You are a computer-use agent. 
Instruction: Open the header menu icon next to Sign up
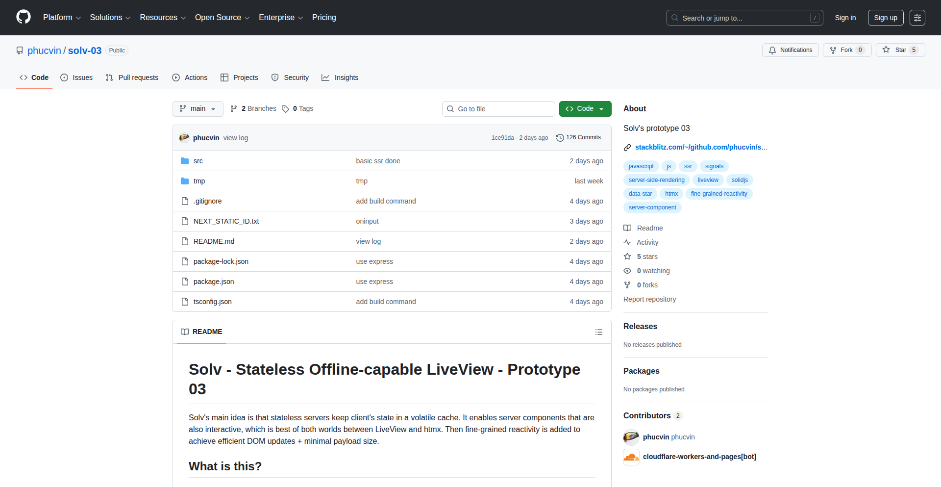point(917,18)
